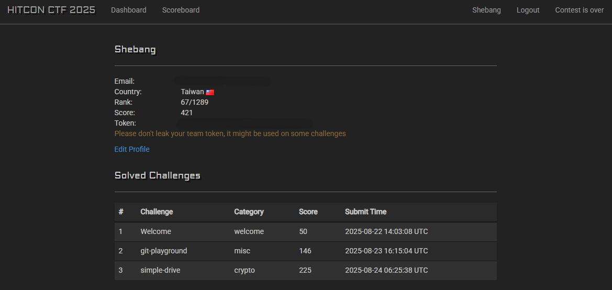This screenshot has width=612, height=290.
Task: Go to the Scoreboard page
Action: (181, 10)
